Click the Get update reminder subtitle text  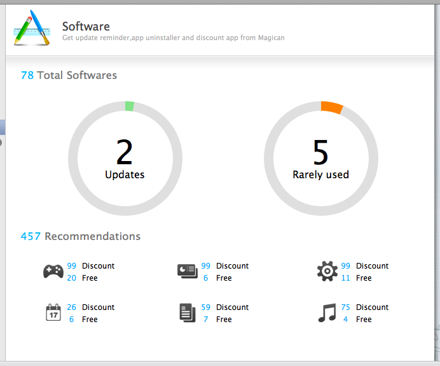174,38
